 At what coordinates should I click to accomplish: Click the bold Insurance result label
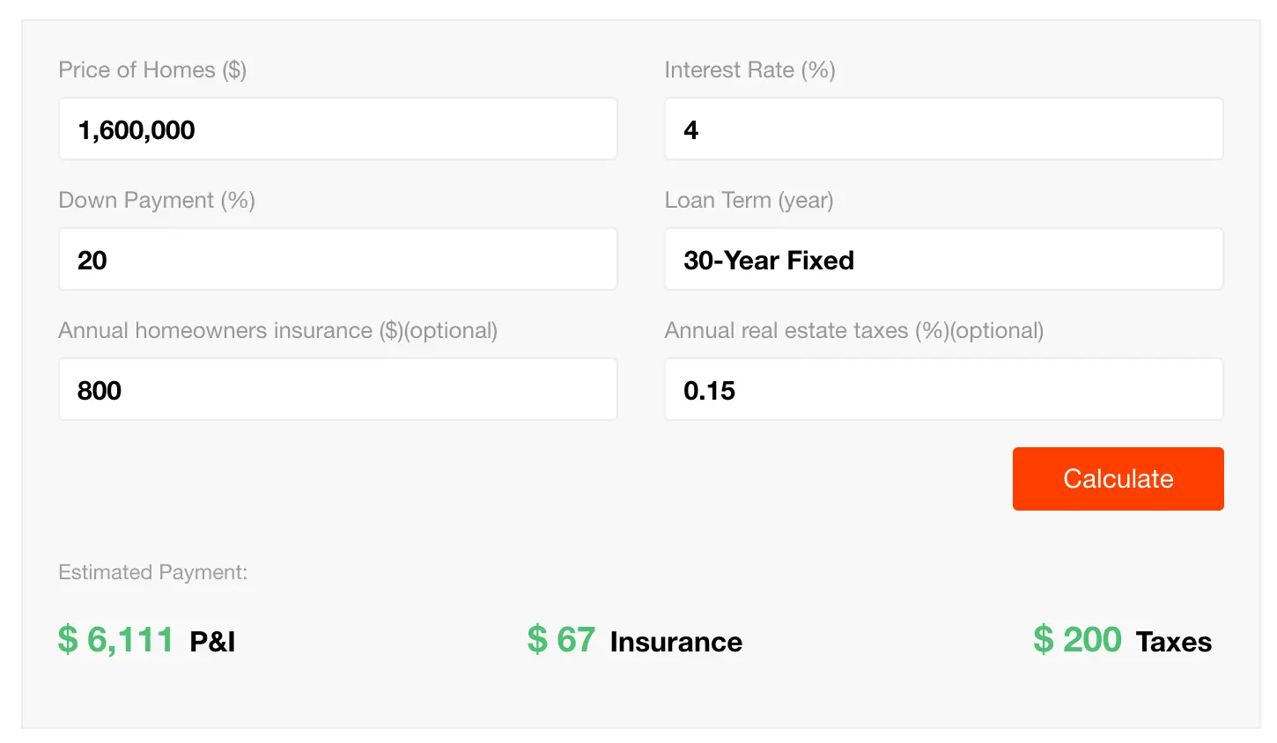click(675, 642)
